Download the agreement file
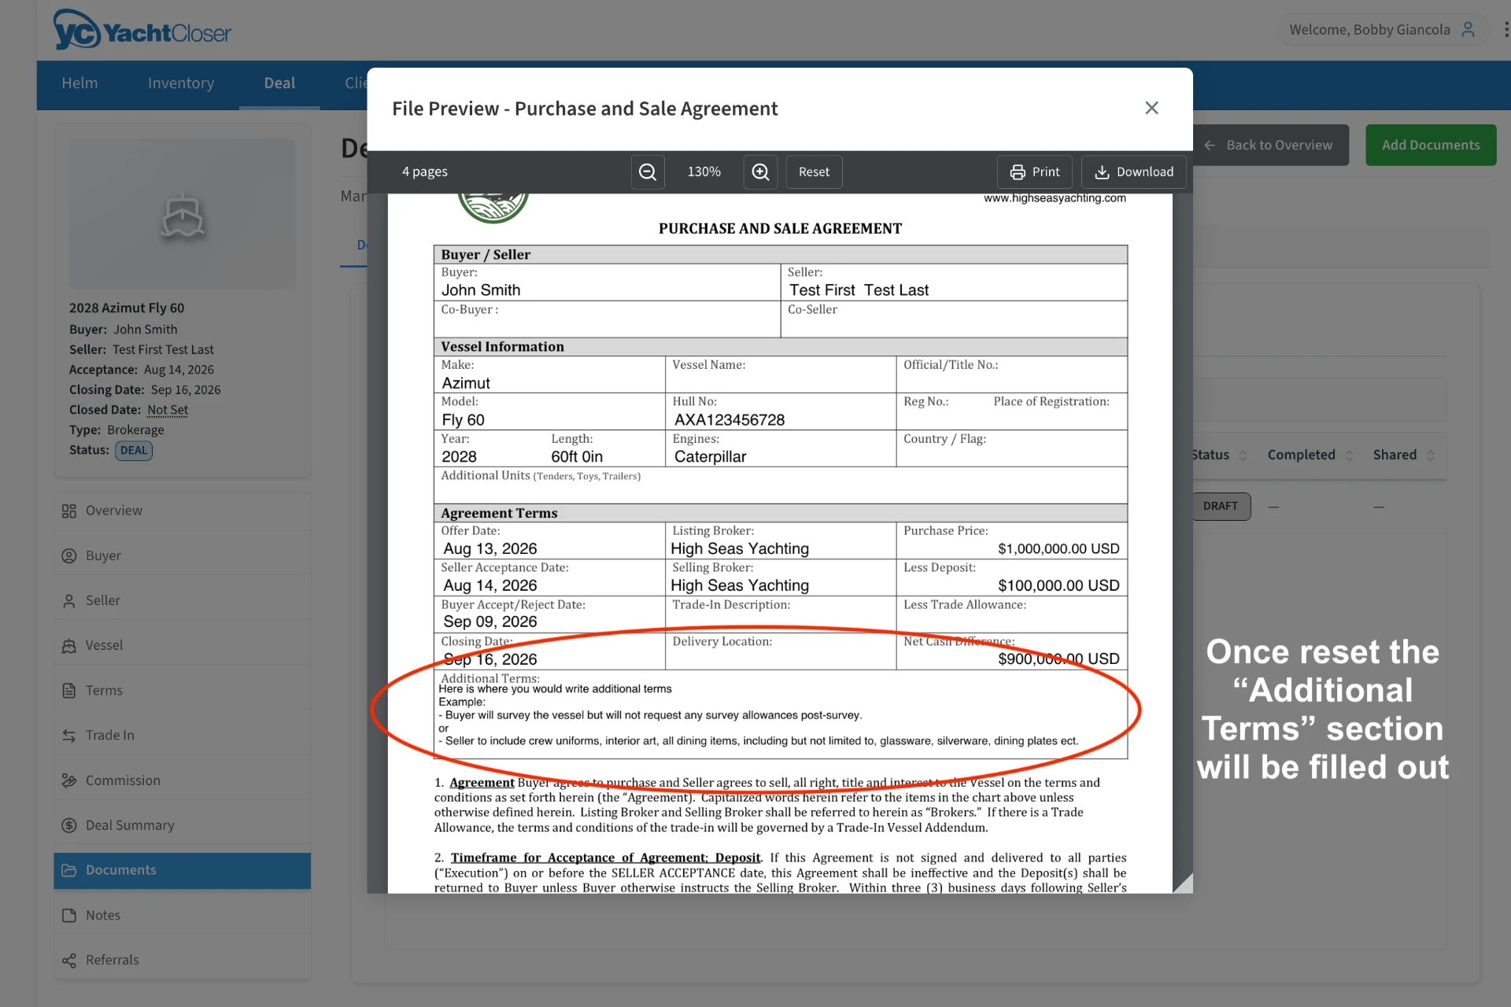The width and height of the screenshot is (1511, 1007). [1134, 172]
